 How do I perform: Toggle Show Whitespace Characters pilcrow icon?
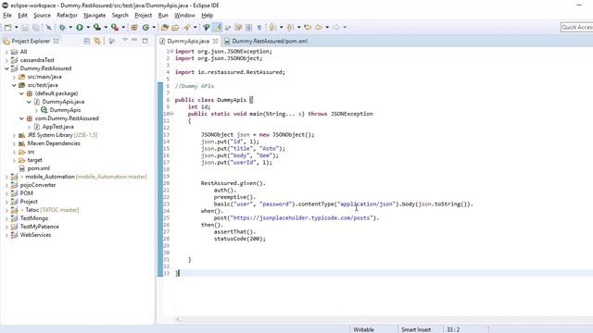tap(259, 27)
